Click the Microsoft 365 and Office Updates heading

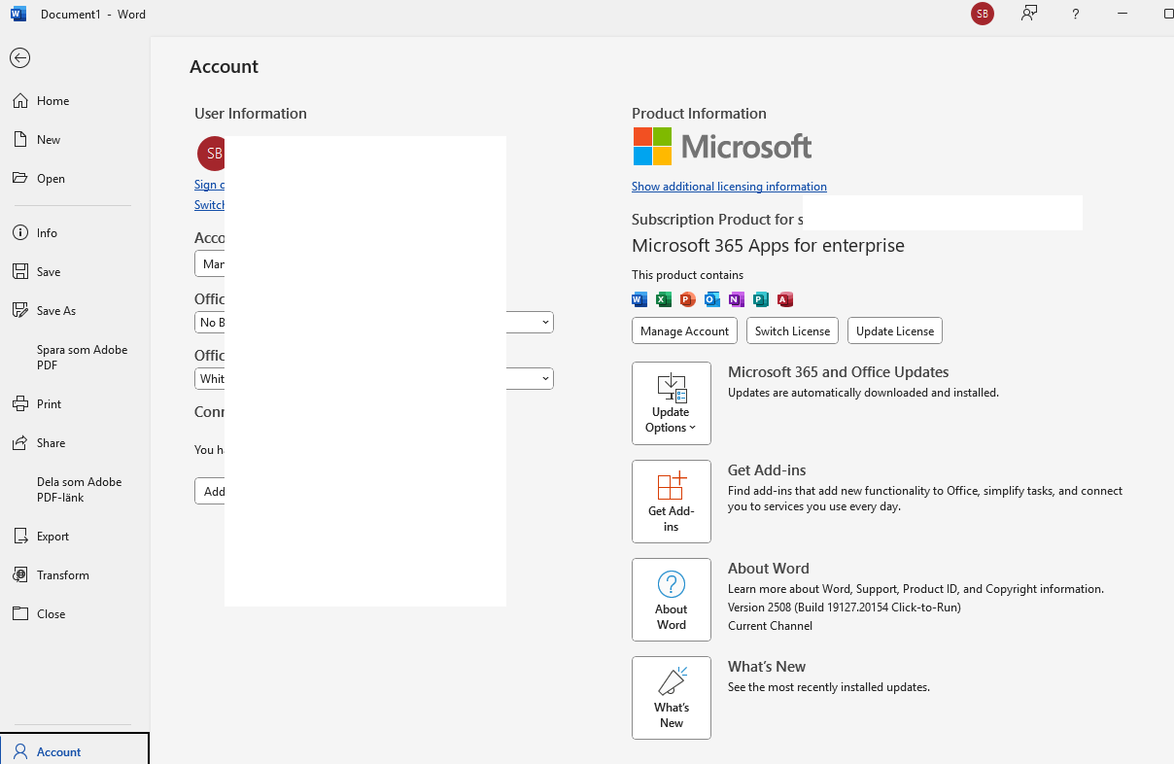pos(838,372)
